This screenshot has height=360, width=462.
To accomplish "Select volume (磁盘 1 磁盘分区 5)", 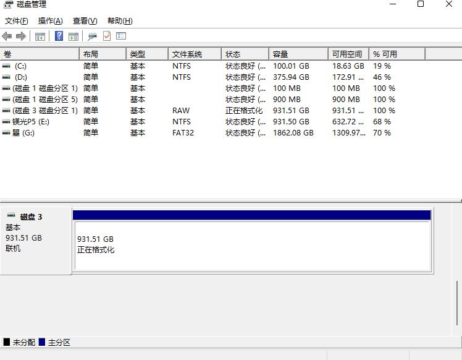I will coord(45,100).
